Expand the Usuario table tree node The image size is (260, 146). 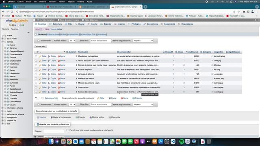[5, 105]
